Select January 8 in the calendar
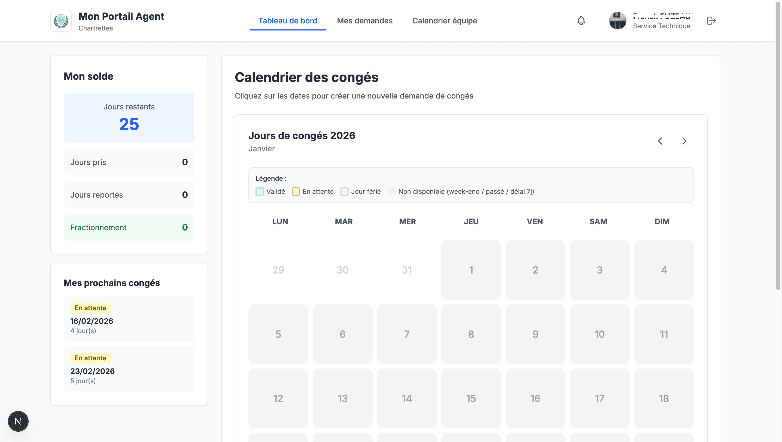This screenshot has height=442, width=782. [471, 334]
